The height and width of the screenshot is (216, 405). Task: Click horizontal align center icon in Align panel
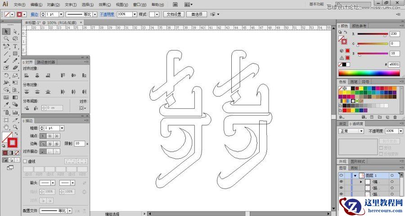point(37,75)
